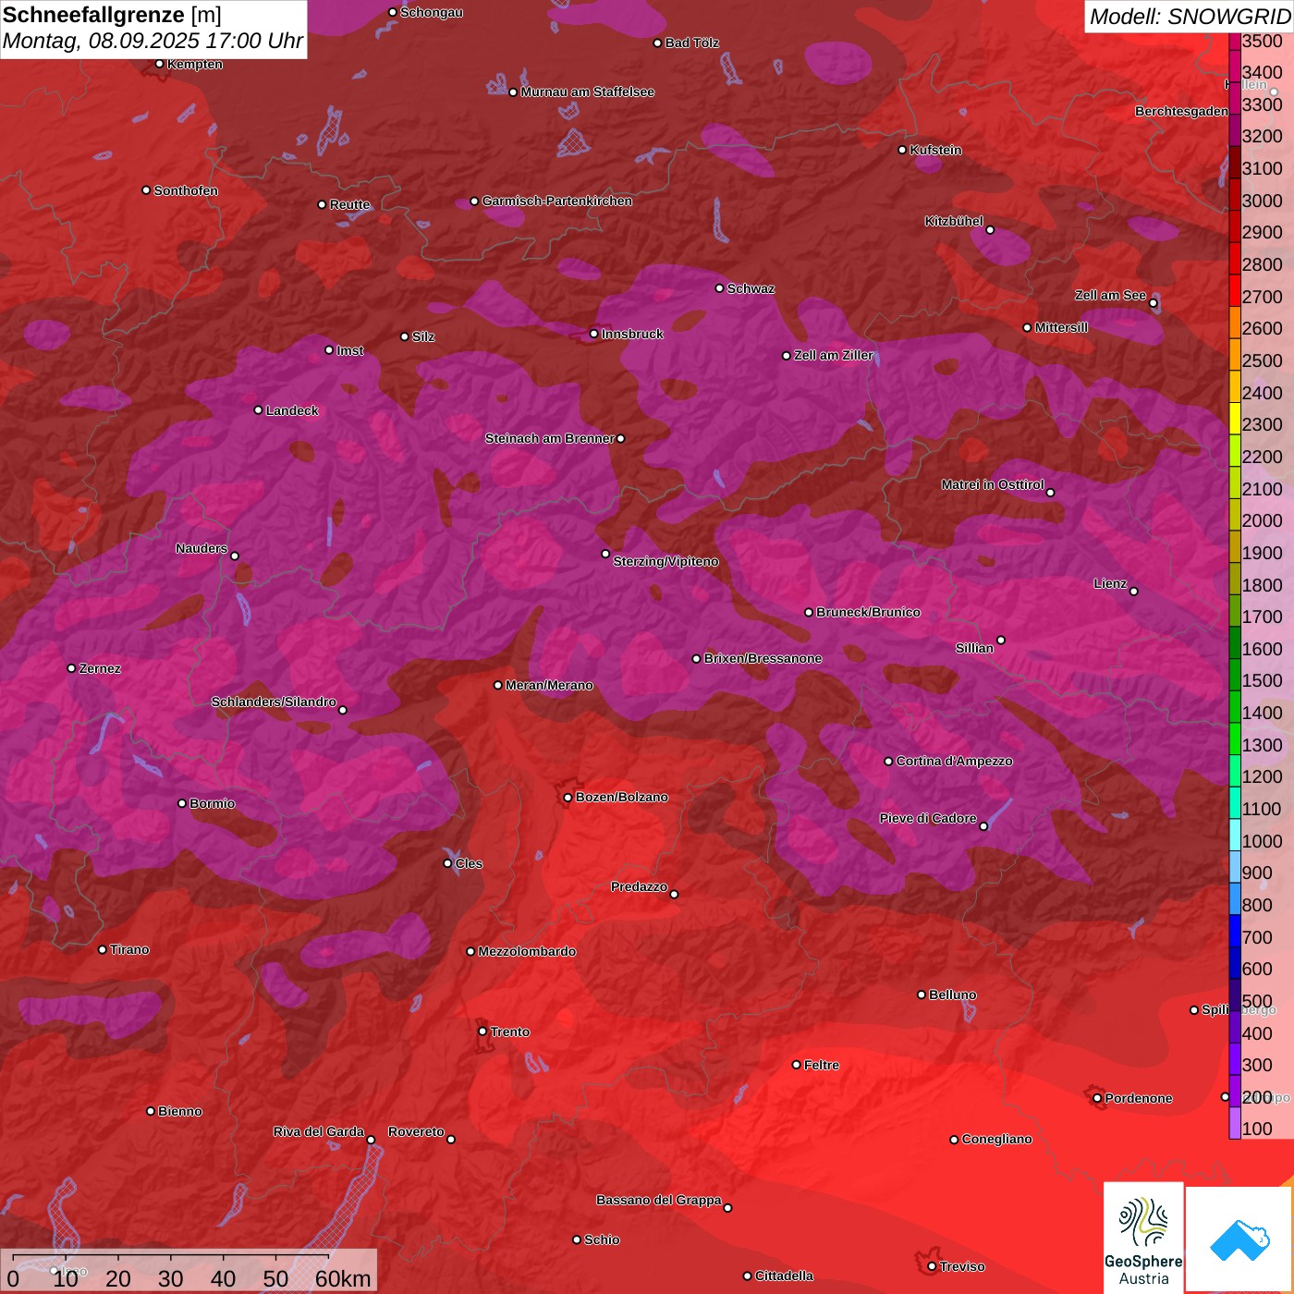Click the Schneefallgrenze [m] title text

pyautogui.click(x=112, y=16)
